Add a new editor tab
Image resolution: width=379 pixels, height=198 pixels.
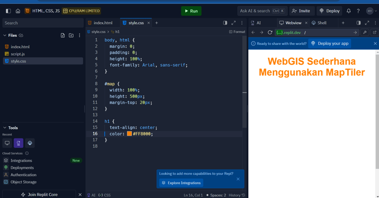point(157,23)
